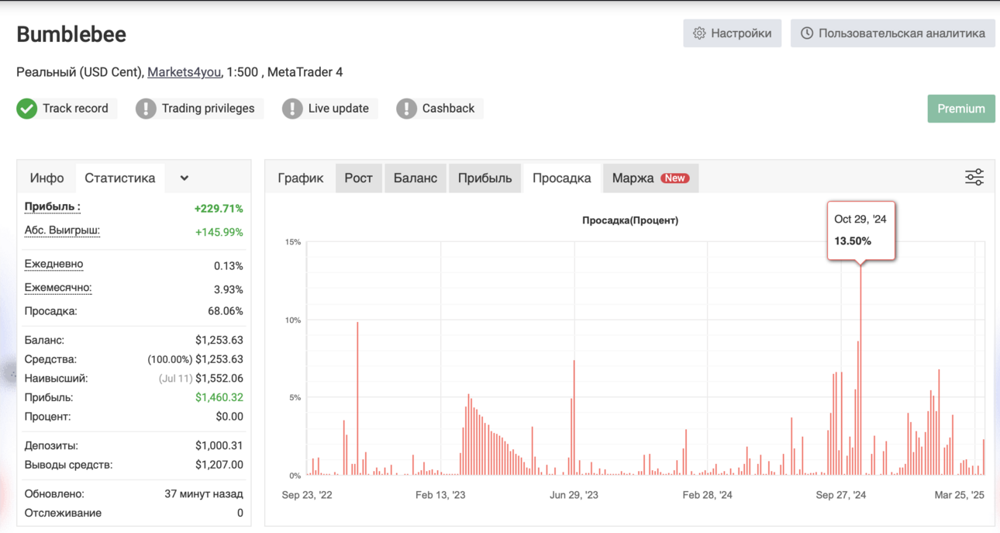Click the 10% y-axis label
Image resolution: width=1000 pixels, height=533 pixels.
pos(292,320)
